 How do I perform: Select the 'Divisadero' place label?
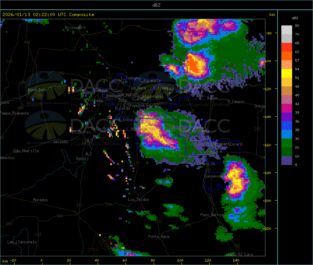[75, 28]
